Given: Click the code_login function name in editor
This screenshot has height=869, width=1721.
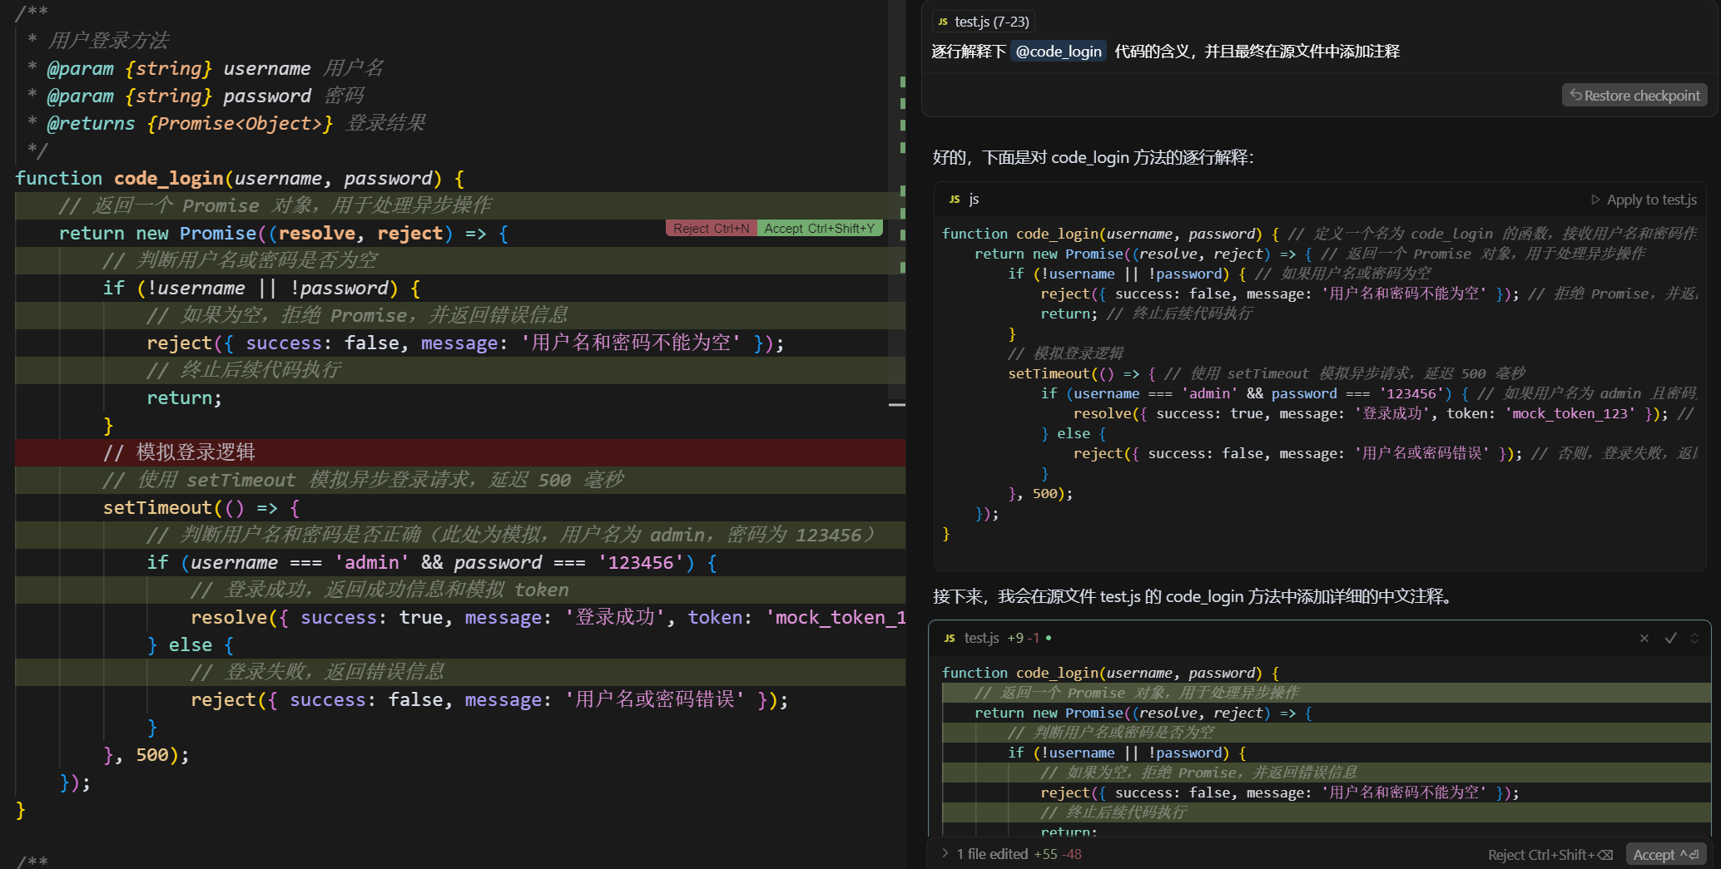Looking at the screenshot, I should (168, 179).
